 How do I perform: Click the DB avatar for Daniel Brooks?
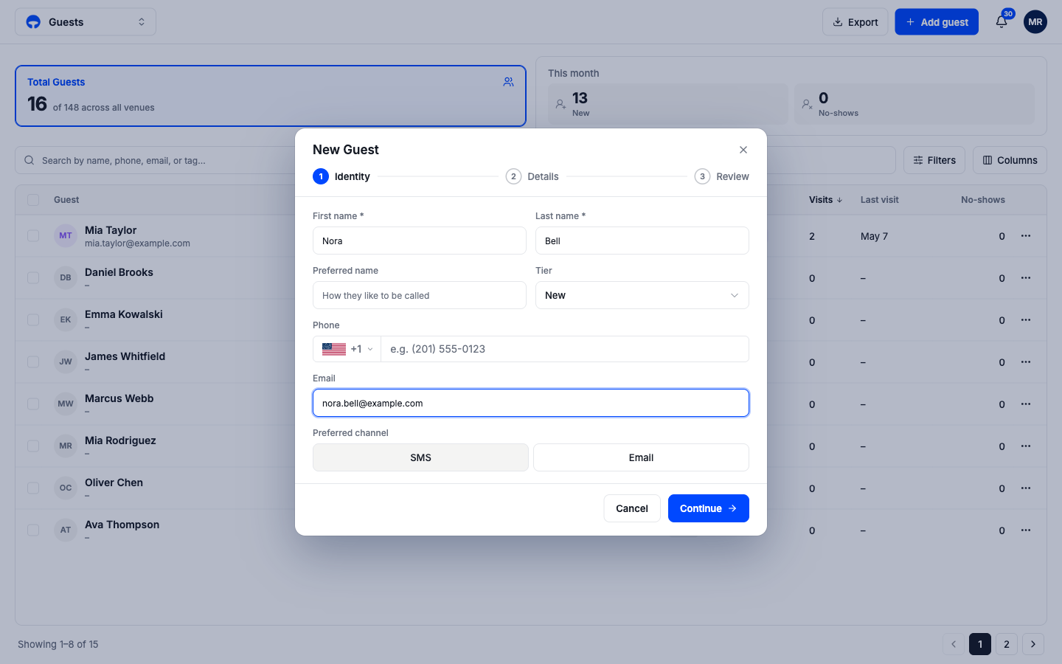tap(66, 278)
